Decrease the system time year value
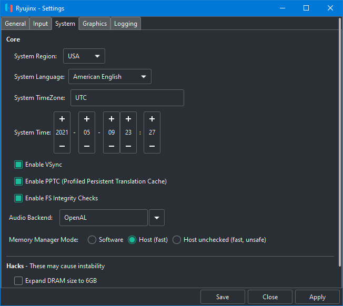The image size is (343, 306). click(62, 146)
